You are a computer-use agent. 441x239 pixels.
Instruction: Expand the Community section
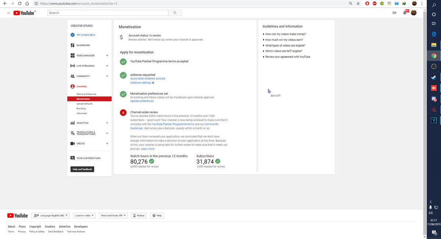pos(107,76)
